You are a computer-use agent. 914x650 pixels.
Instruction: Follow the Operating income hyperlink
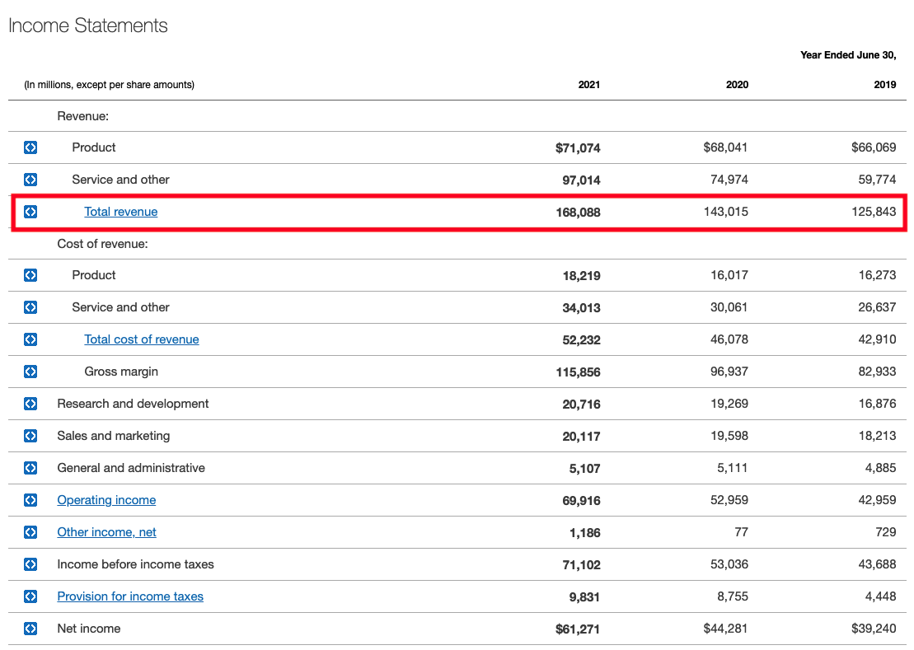tap(106, 500)
